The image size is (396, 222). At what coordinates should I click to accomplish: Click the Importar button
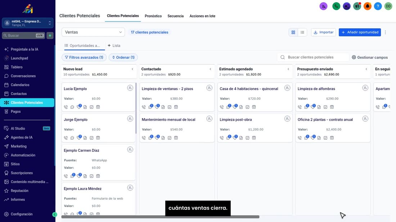(323, 32)
